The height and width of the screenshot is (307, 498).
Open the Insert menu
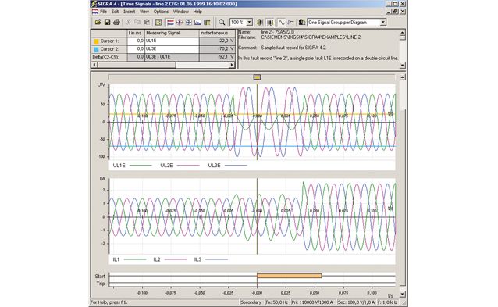tap(130, 12)
